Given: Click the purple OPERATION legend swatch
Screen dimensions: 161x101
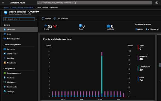Looking at the screenshot, I should coord(138,58).
